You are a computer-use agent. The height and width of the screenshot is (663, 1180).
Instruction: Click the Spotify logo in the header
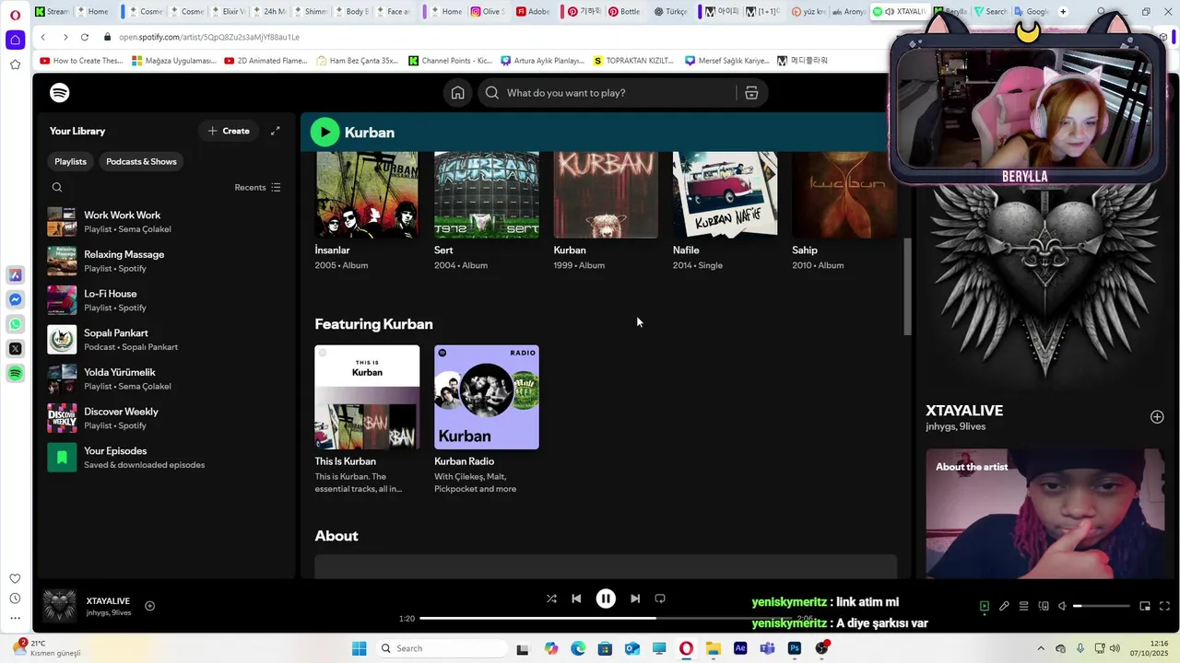point(60,93)
